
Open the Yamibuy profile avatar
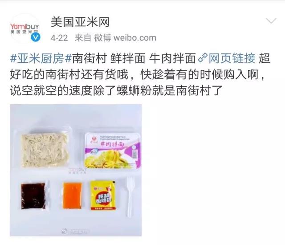[25, 28]
